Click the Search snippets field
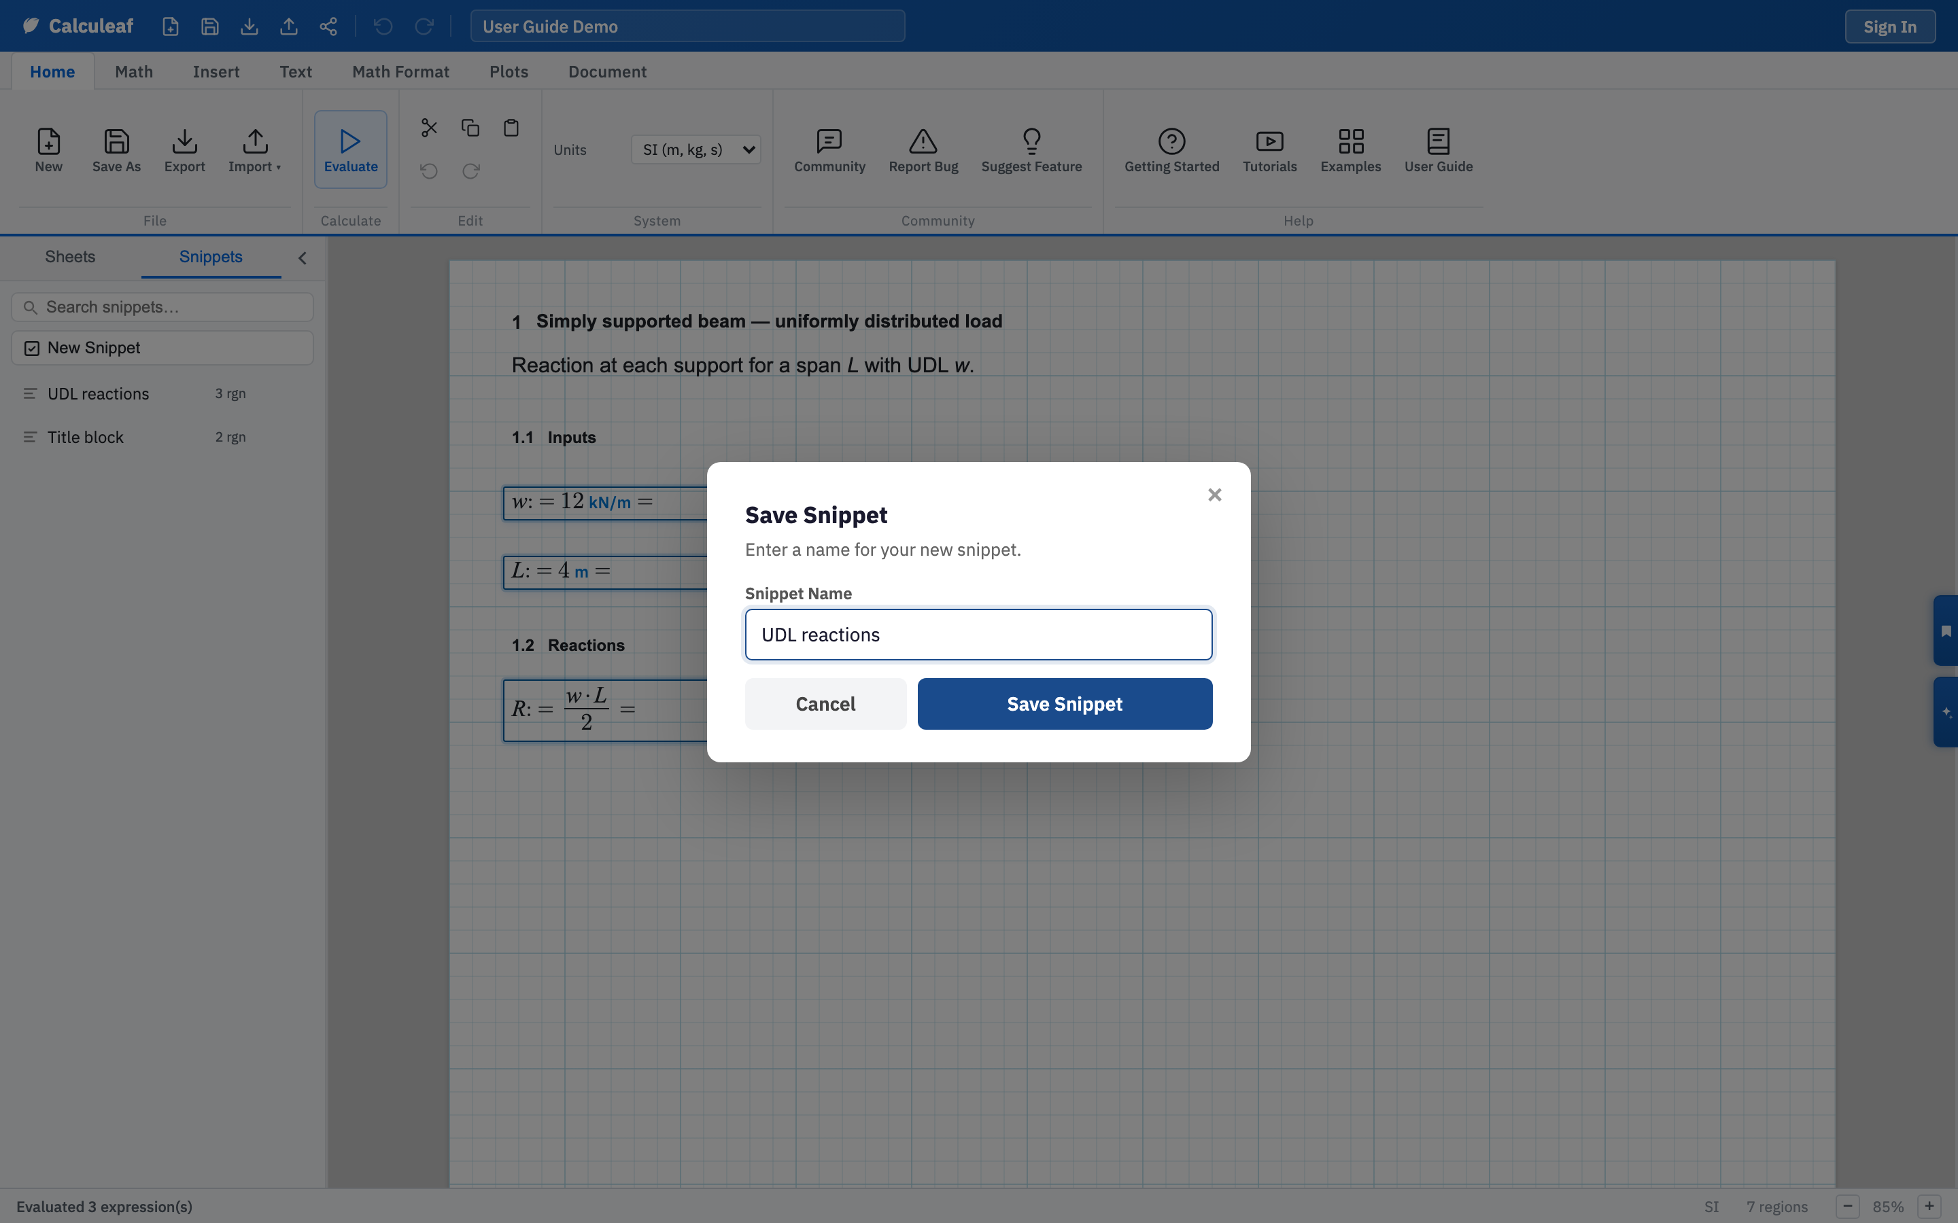This screenshot has width=1958, height=1223. 162,307
